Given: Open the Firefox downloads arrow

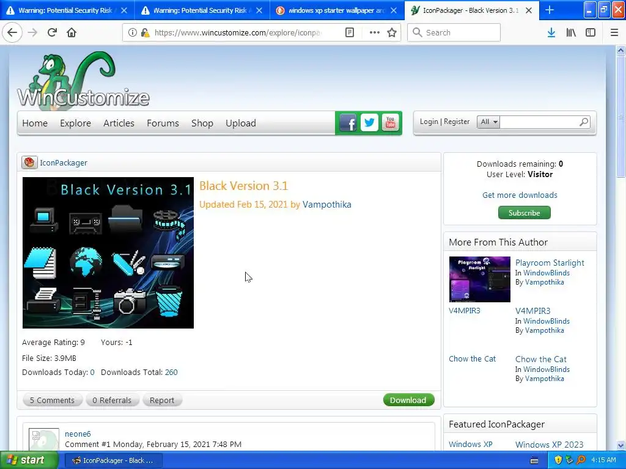Looking at the screenshot, I should (551, 33).
